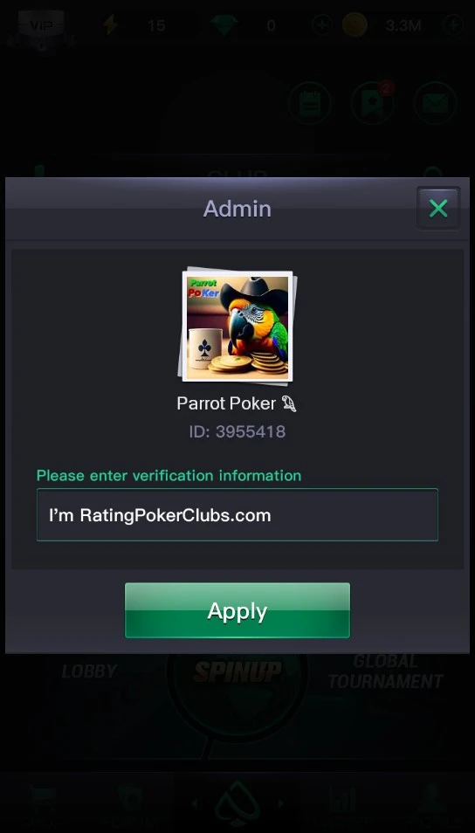Open the Parrot Poker club avatar image
The image size is (475, 833).
click(237, 327)
